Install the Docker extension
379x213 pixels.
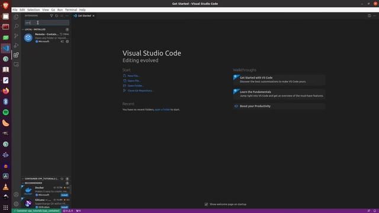point(65,195)
